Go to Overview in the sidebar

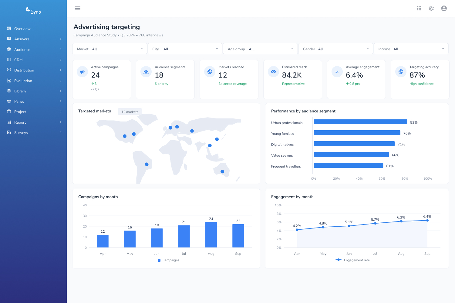33,29
